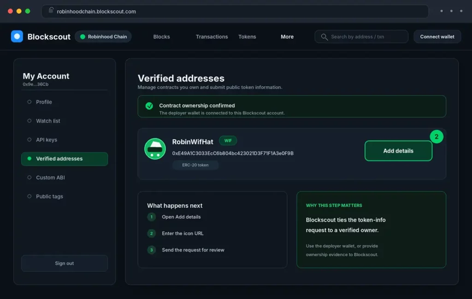Click the macOS green fullscreen button

[x=28, y=11]
